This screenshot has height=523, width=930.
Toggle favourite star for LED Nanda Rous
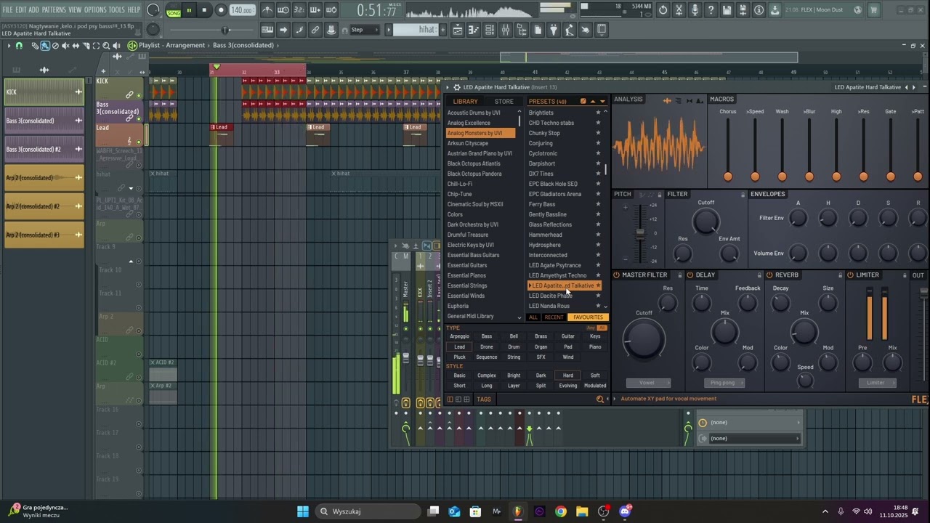598,306
